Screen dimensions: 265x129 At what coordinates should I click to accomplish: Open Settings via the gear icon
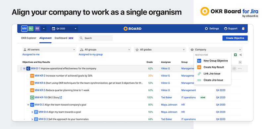click(206, 29)
